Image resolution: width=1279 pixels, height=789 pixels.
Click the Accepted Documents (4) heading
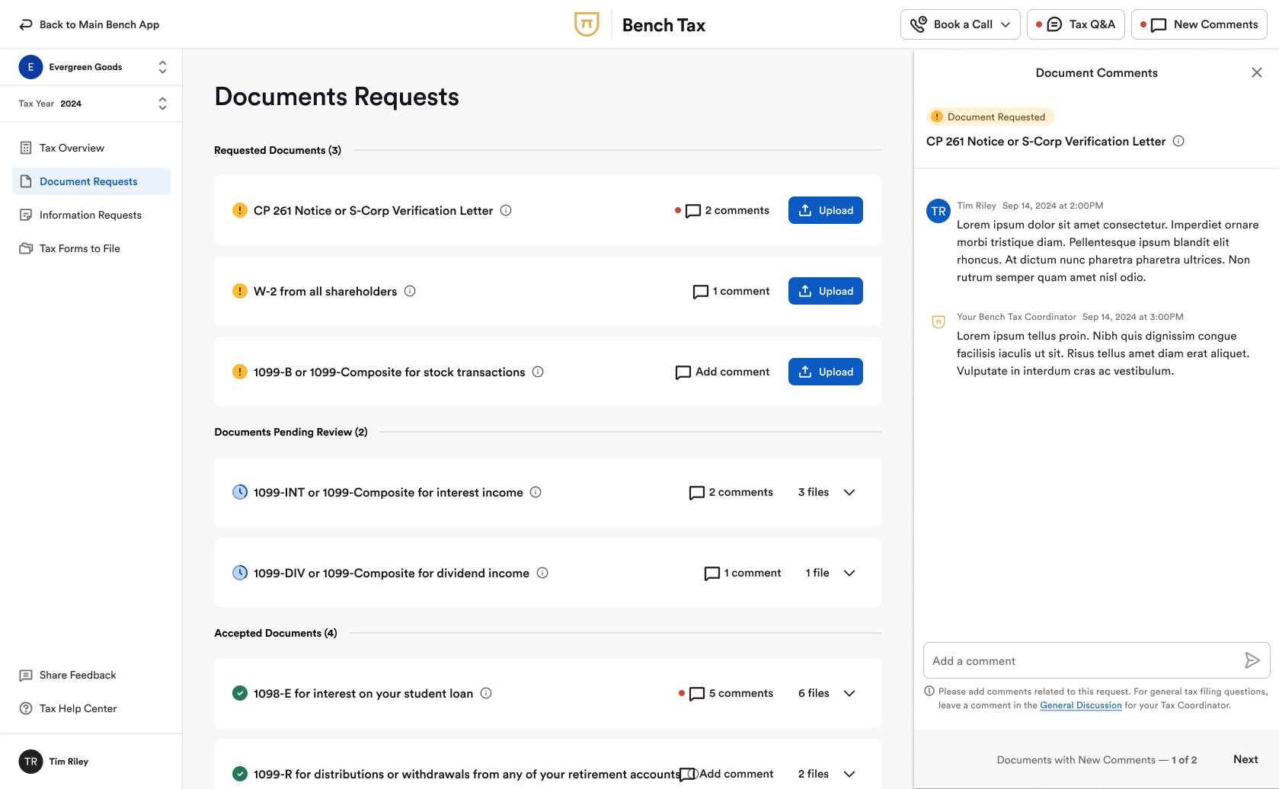tap(276, 633)
